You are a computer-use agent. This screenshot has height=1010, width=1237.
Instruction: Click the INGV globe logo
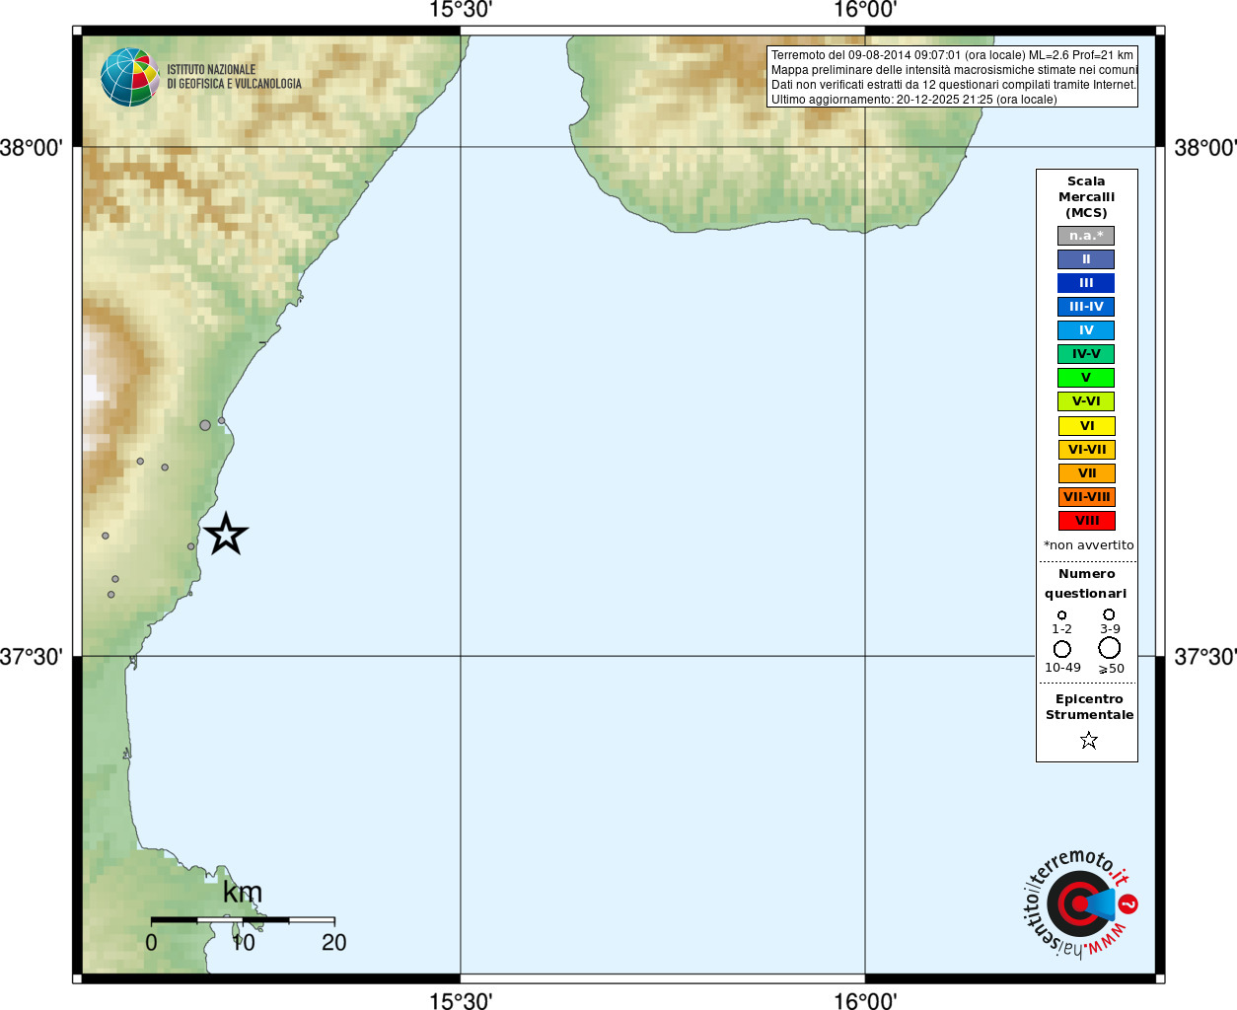[x=130, y=77]
